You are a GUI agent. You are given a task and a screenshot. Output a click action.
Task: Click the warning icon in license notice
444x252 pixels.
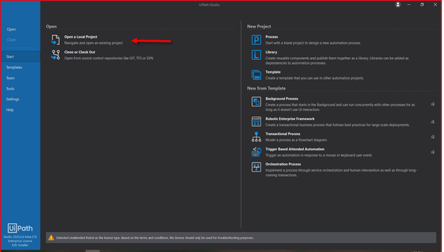click(51, 238)
